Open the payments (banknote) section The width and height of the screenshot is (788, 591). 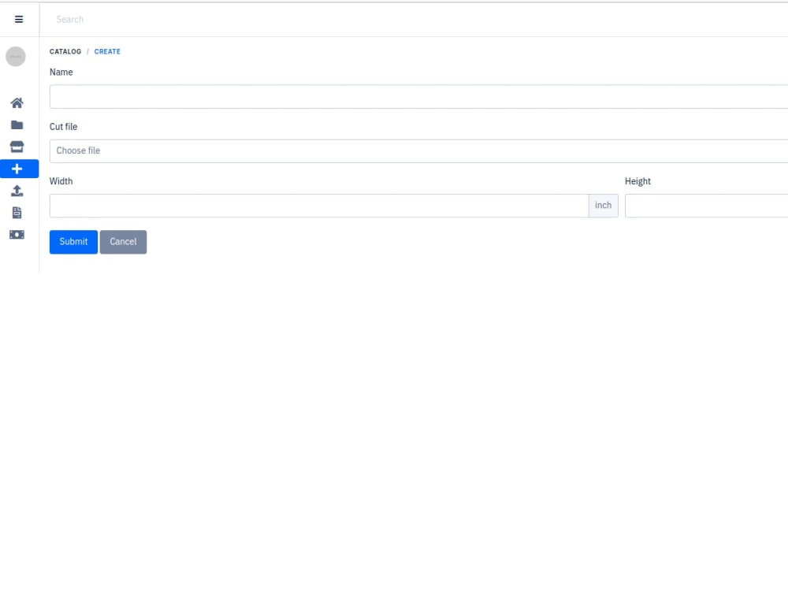coord(17,234)
